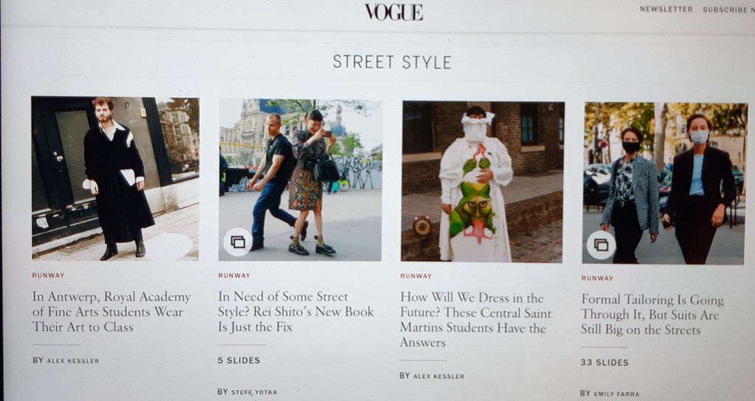Open Rei Shito's New Book article headline
The height and width of the screenshot is (401, 755).
[296, 312]
